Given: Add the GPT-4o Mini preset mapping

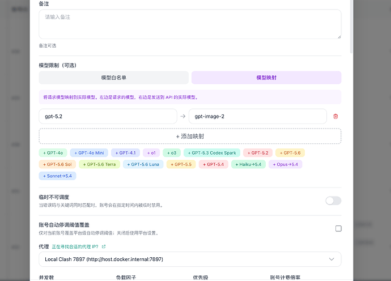Looking at the screenshot, I should coord(89,153).
